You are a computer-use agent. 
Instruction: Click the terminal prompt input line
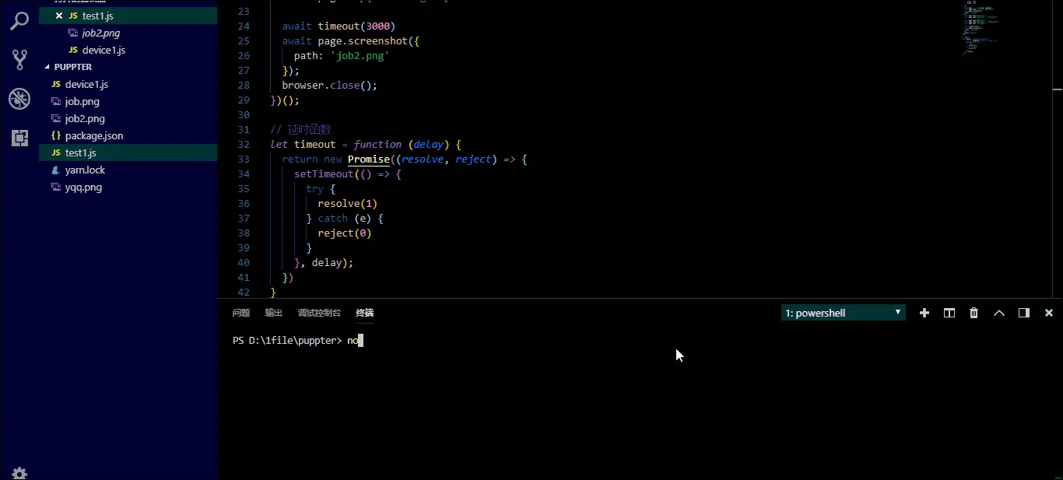pyautogui.click(x=298, y=340)
